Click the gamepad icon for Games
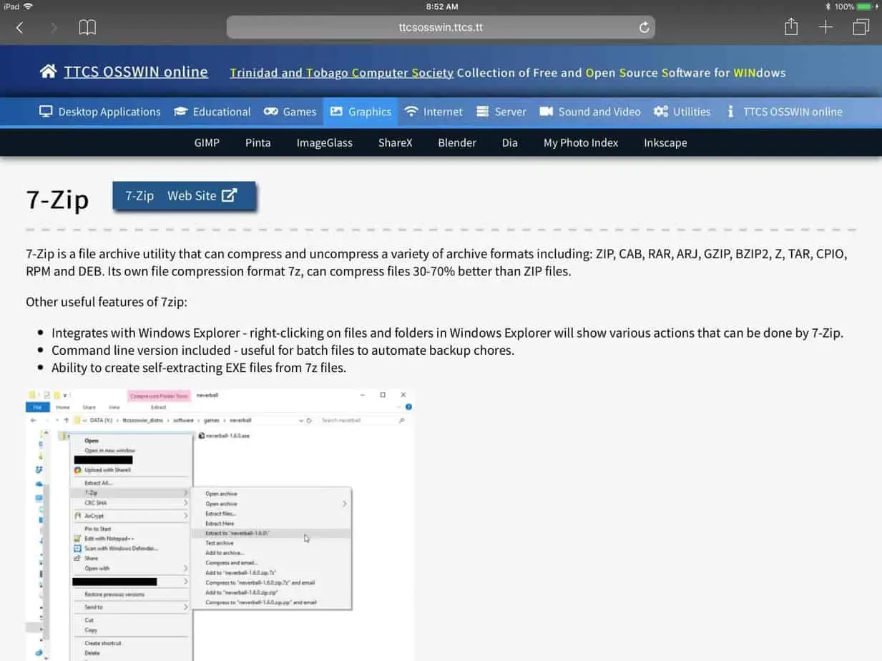882x661 pixels. [x=271, y=112]
